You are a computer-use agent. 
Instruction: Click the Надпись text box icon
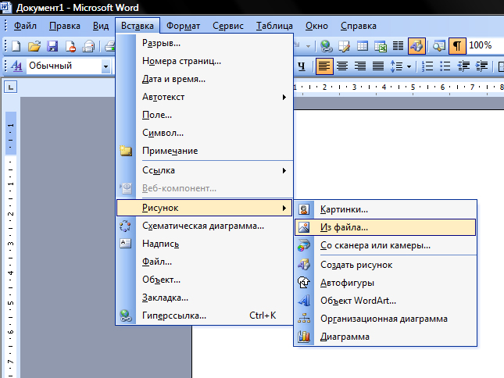[126, 244]
